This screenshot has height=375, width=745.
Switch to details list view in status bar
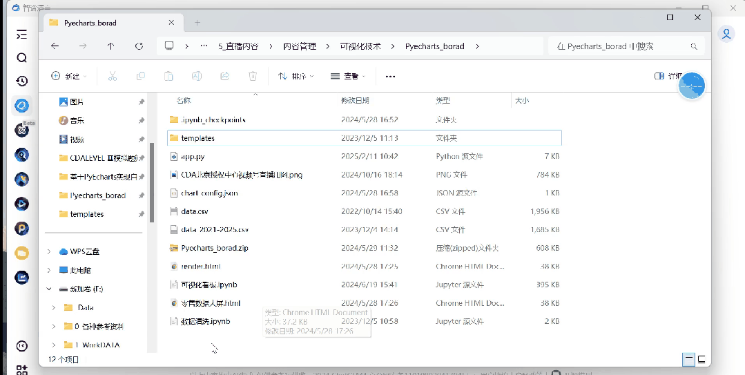pos(688,359)
